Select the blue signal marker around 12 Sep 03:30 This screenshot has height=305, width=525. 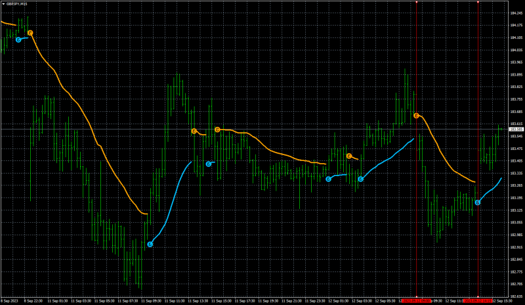pyautogui.click(x=360, y=179)
